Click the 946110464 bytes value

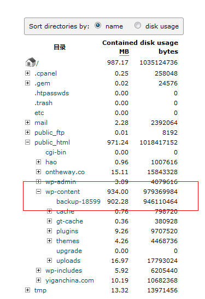161,202
